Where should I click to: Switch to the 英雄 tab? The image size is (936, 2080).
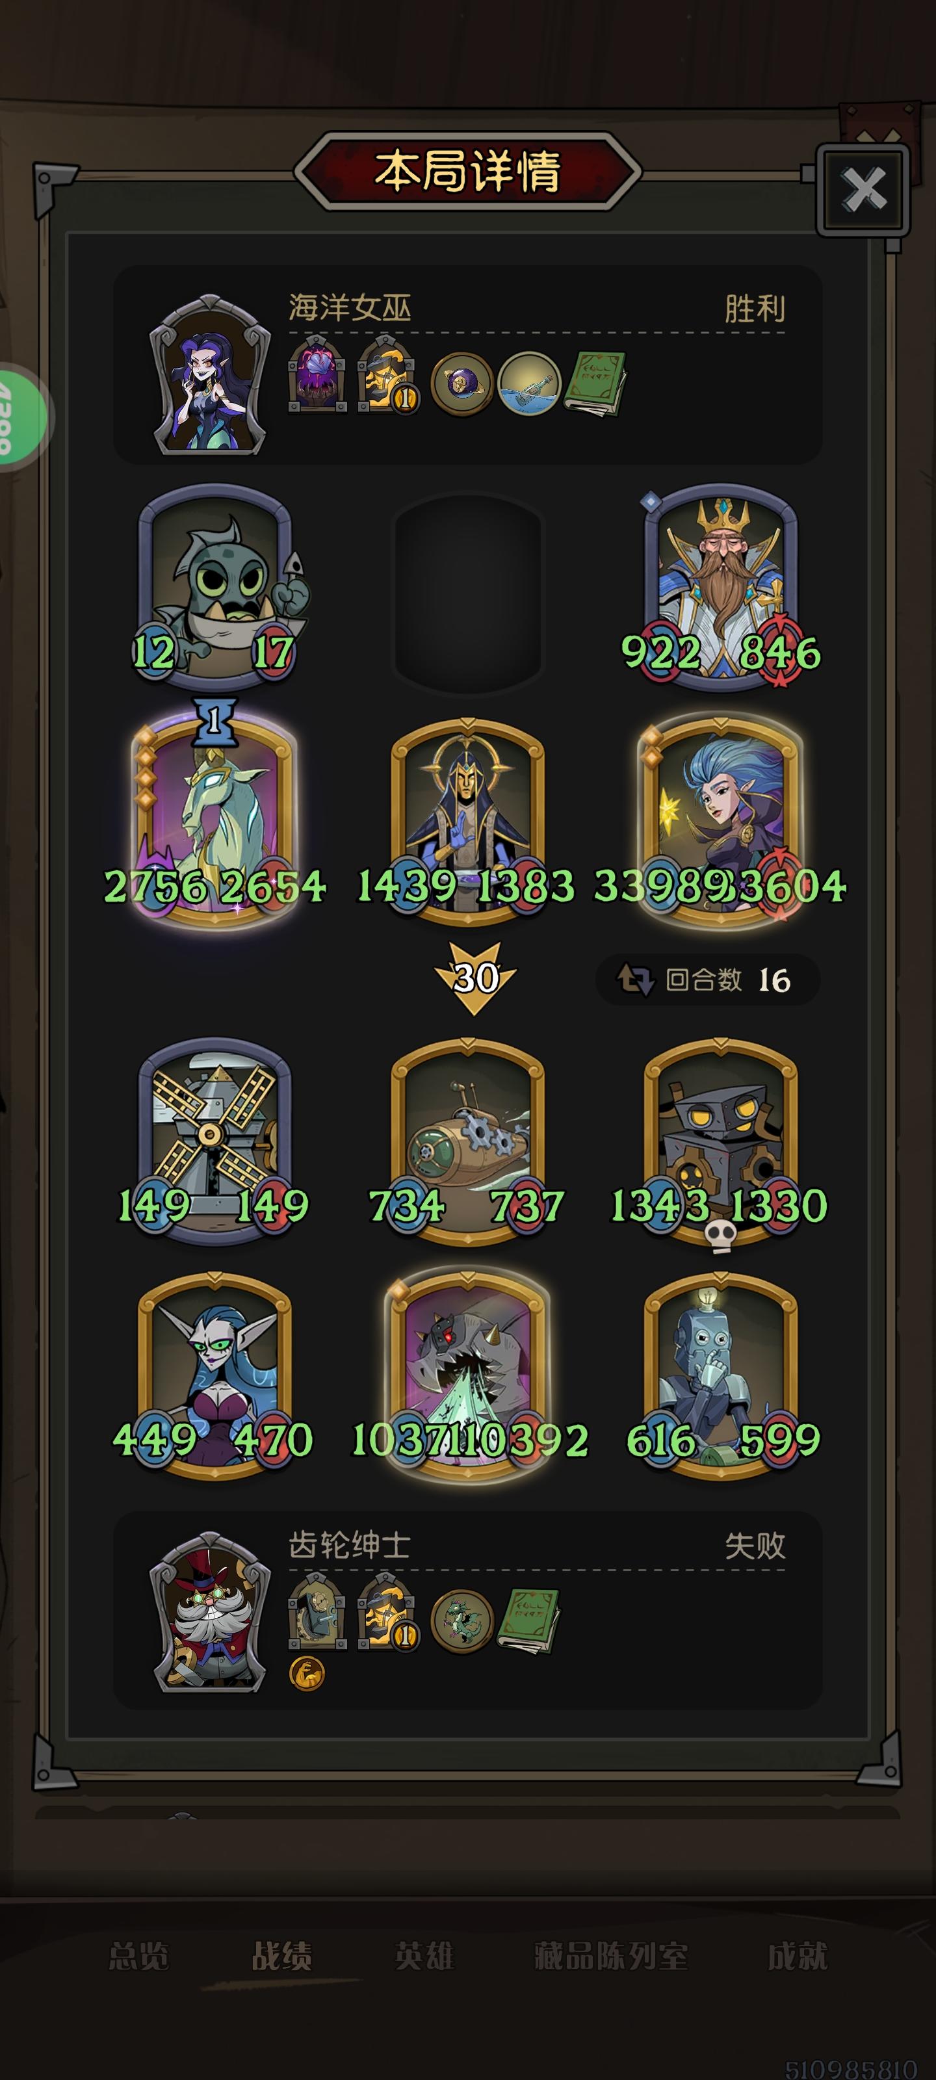pyautogui.click(x=425, y=1956)
